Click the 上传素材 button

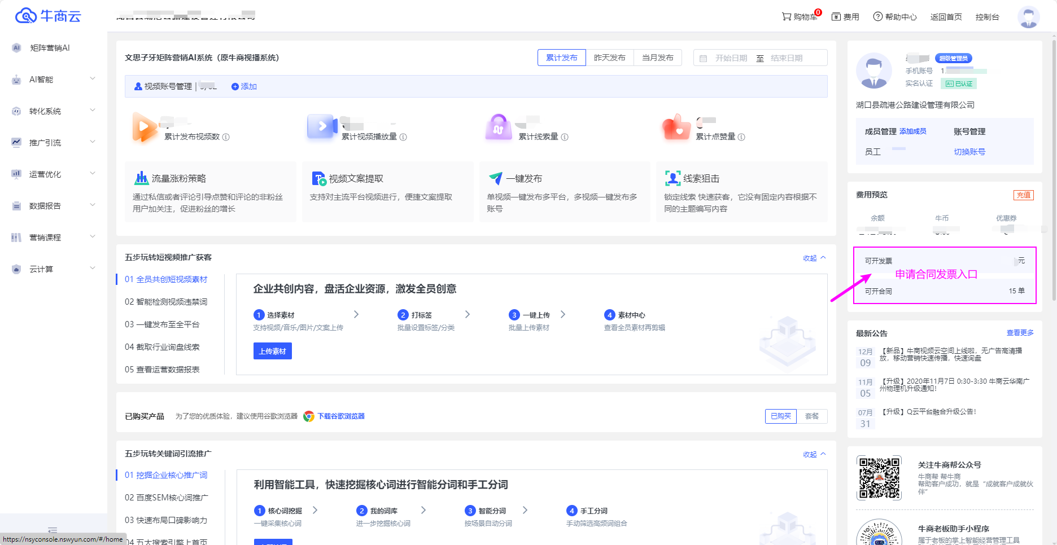273,351
